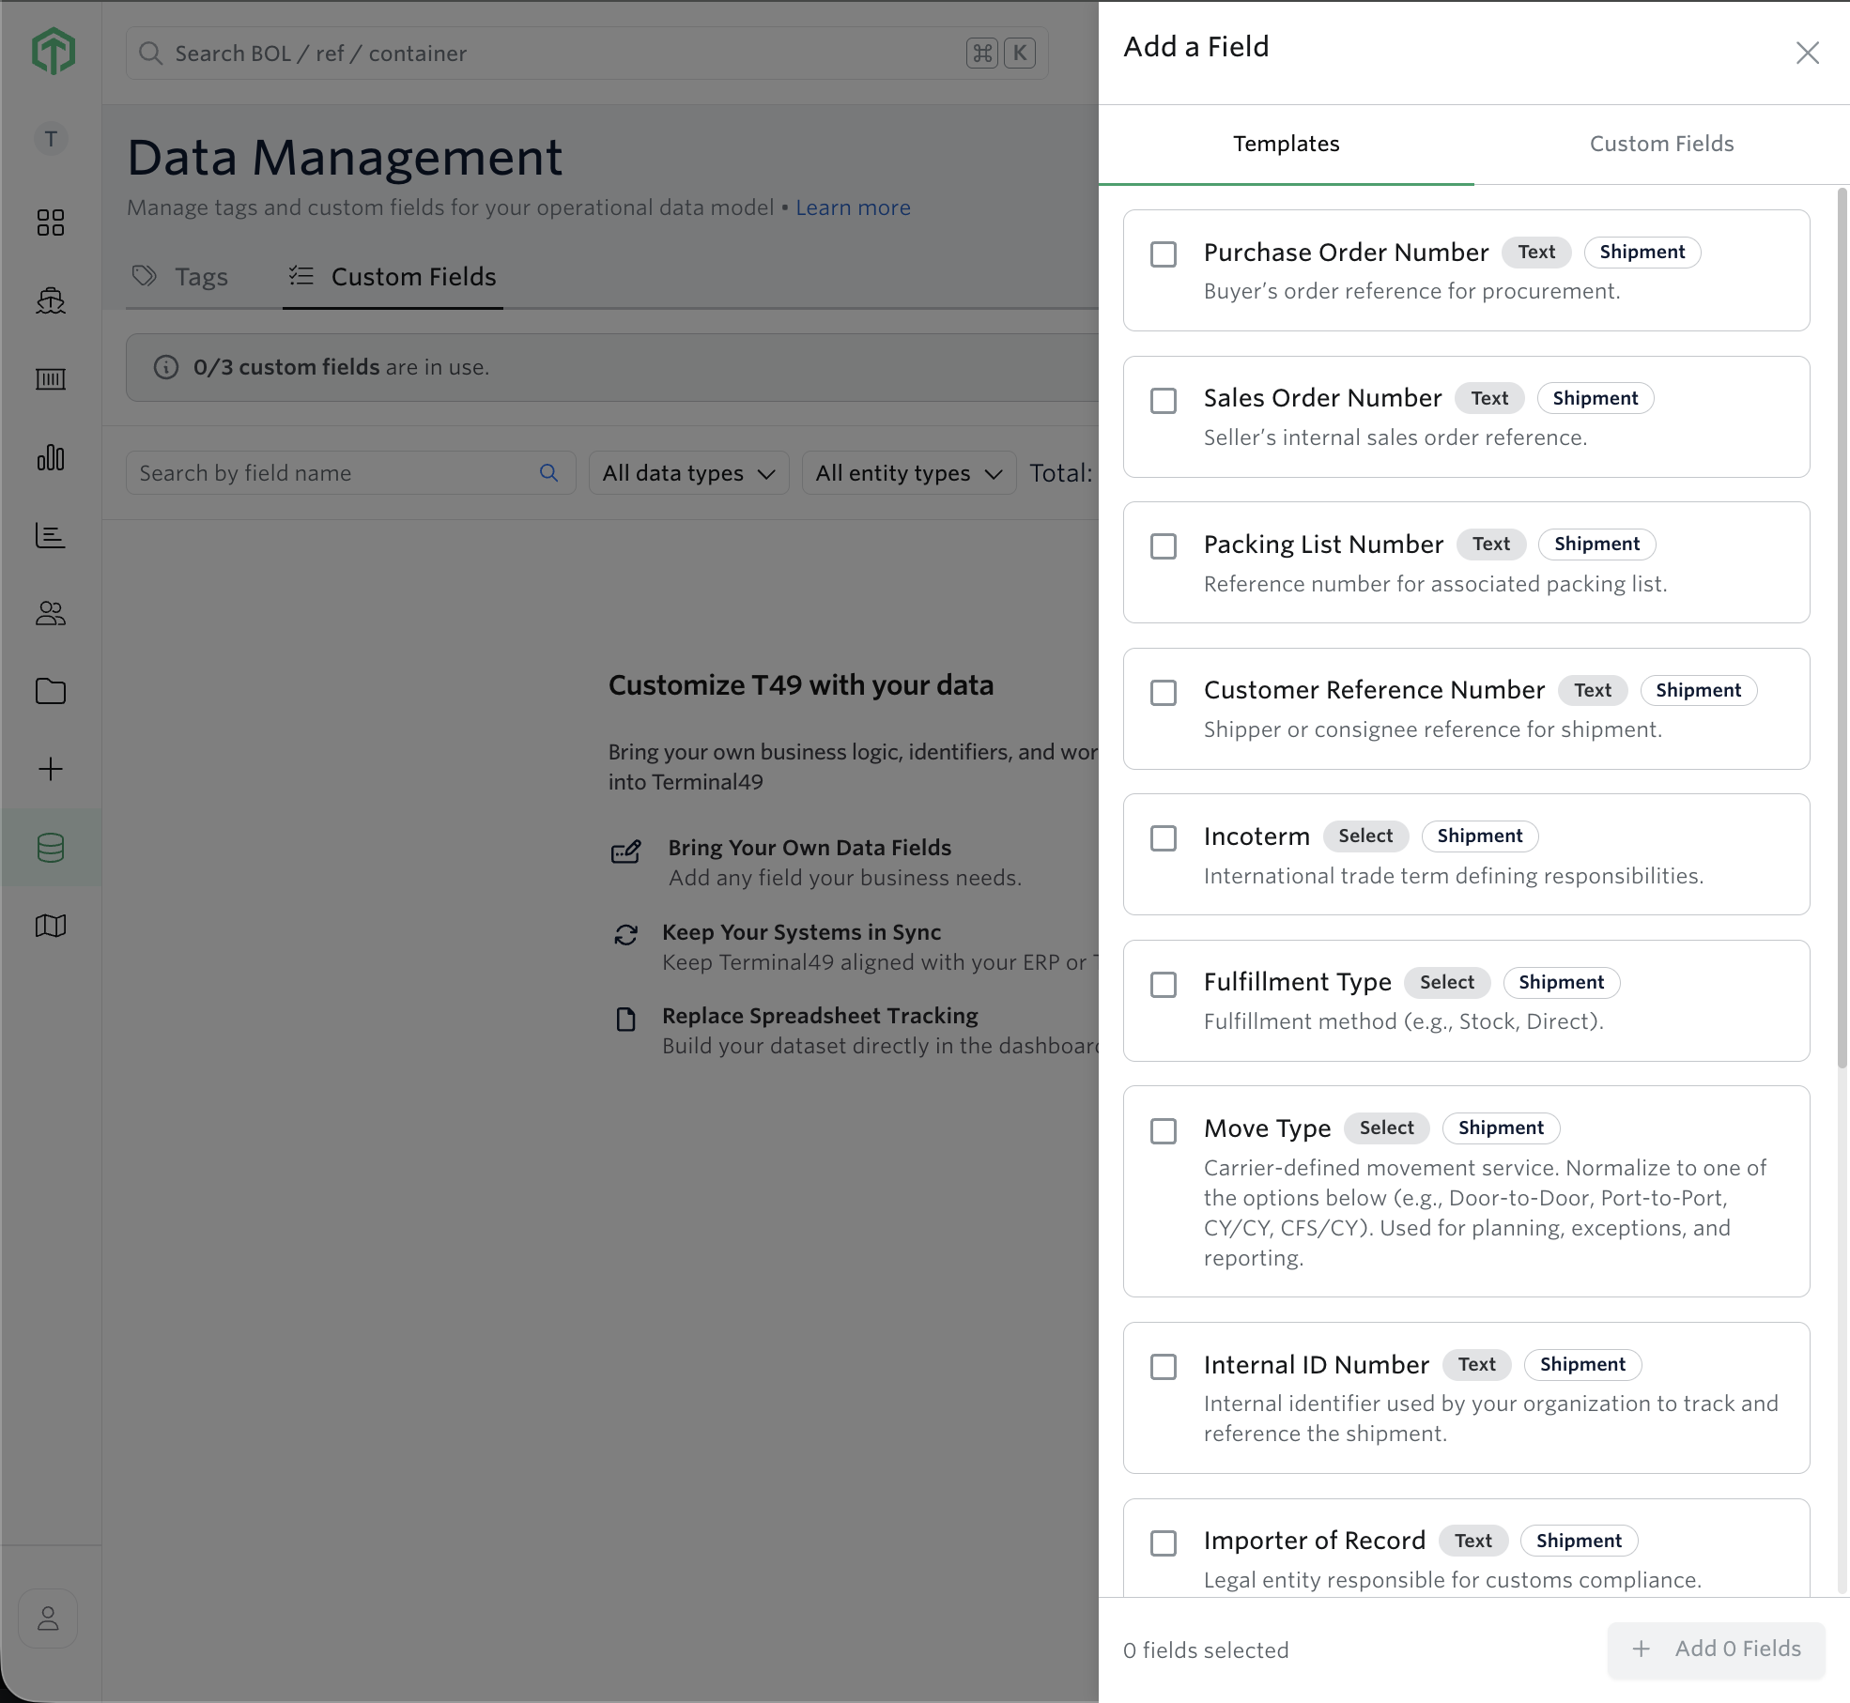
Task: Select the Move Type template checkbox
Action: click(1164, 1130)
